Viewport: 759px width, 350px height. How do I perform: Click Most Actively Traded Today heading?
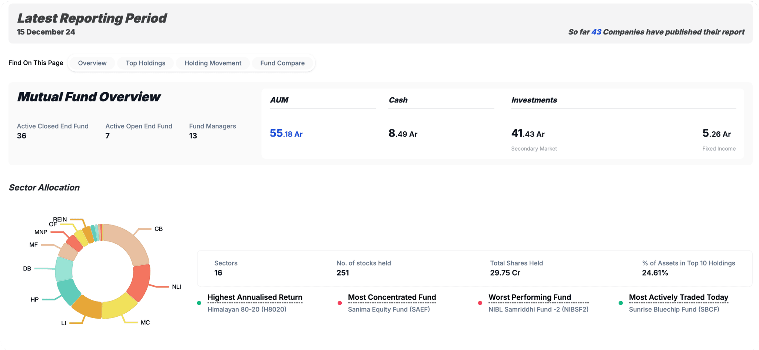pos(678,297)
